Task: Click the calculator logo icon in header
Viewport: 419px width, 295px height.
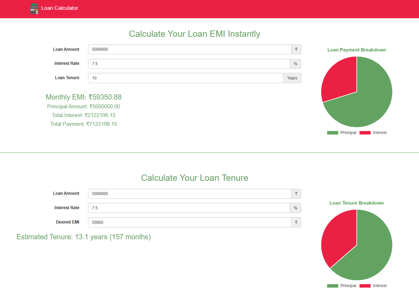Action: coord(34,8)
